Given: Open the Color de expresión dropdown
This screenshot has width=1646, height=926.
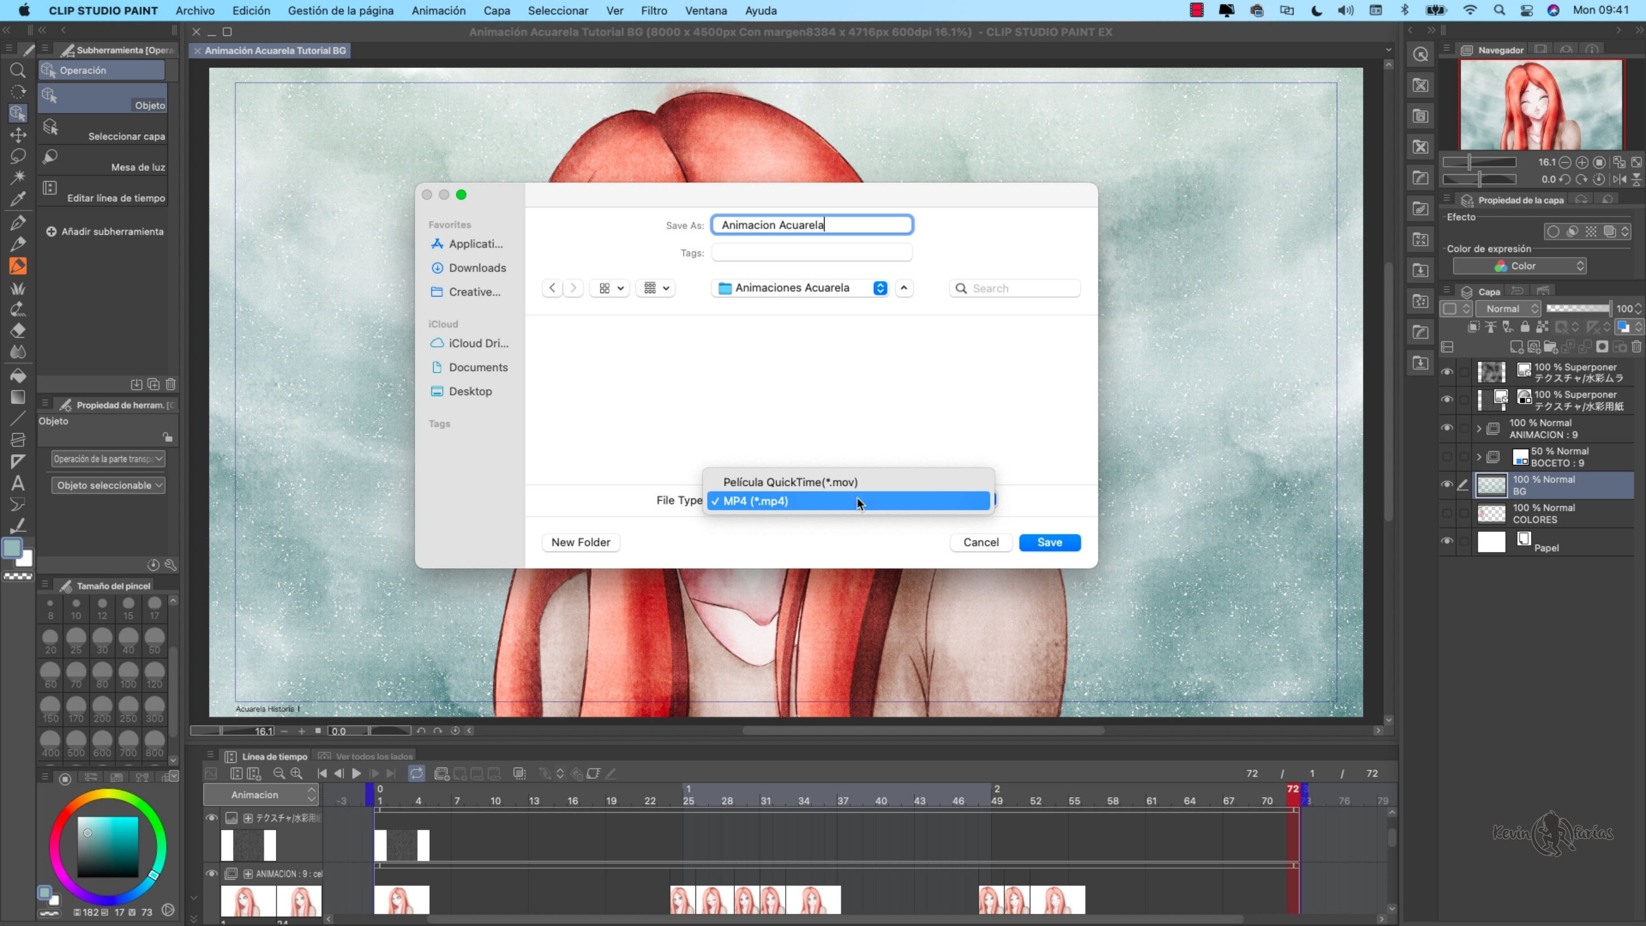Looking at the screenshot, I should [x=1520, y=266].
